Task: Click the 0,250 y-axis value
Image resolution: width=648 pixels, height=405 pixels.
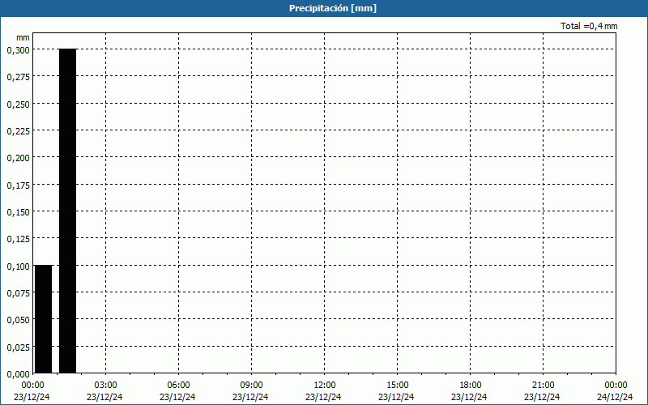Action: click(x=18, y=104)
